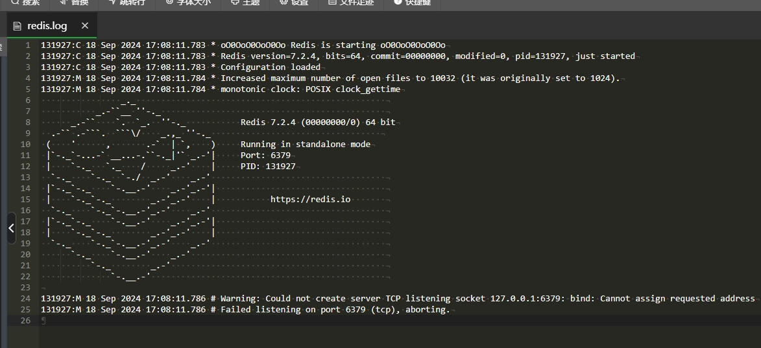The height and width of the screenshot is (348, 761).
Task: Click the text "Redis is starting"
Action: (x=333, y=45)
